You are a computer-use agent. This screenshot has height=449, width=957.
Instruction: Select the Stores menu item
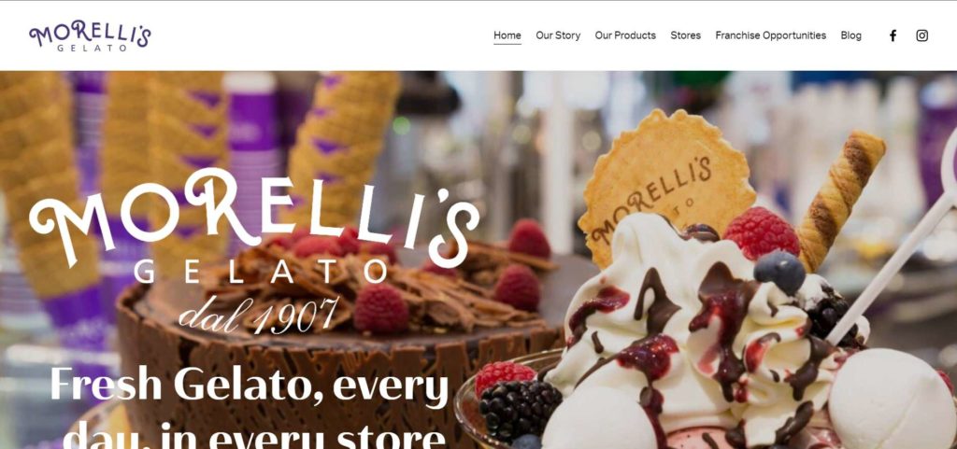(x=685, y=35)
